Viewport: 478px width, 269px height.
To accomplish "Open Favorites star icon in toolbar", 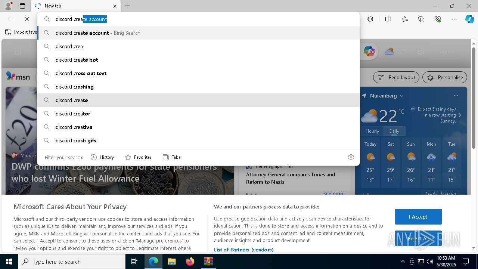I will click(x=405, y=19).
